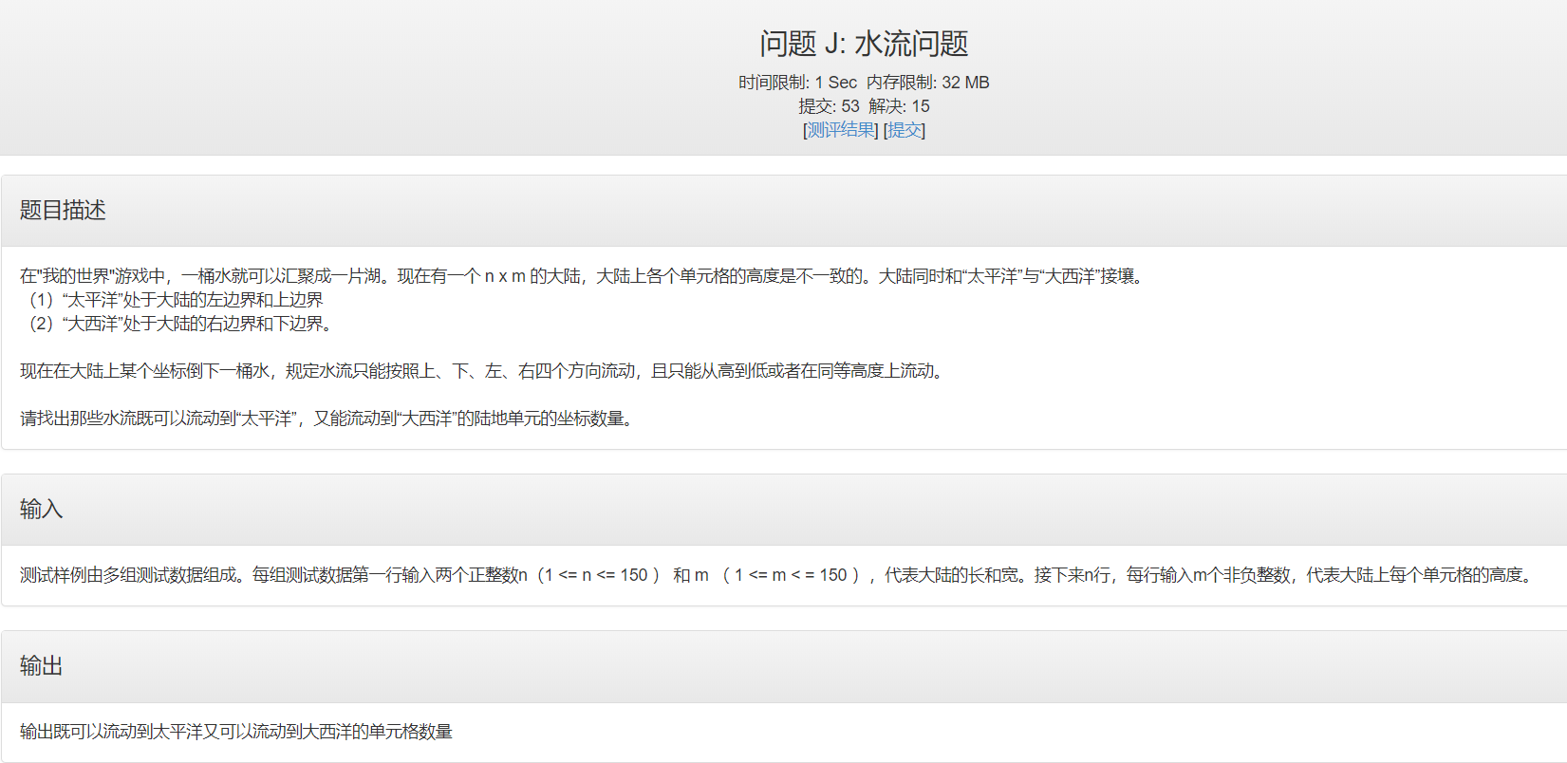Click the sentence starting 请找出那些水流
This screenshot has height=763, width=1567.
(329, 419)
